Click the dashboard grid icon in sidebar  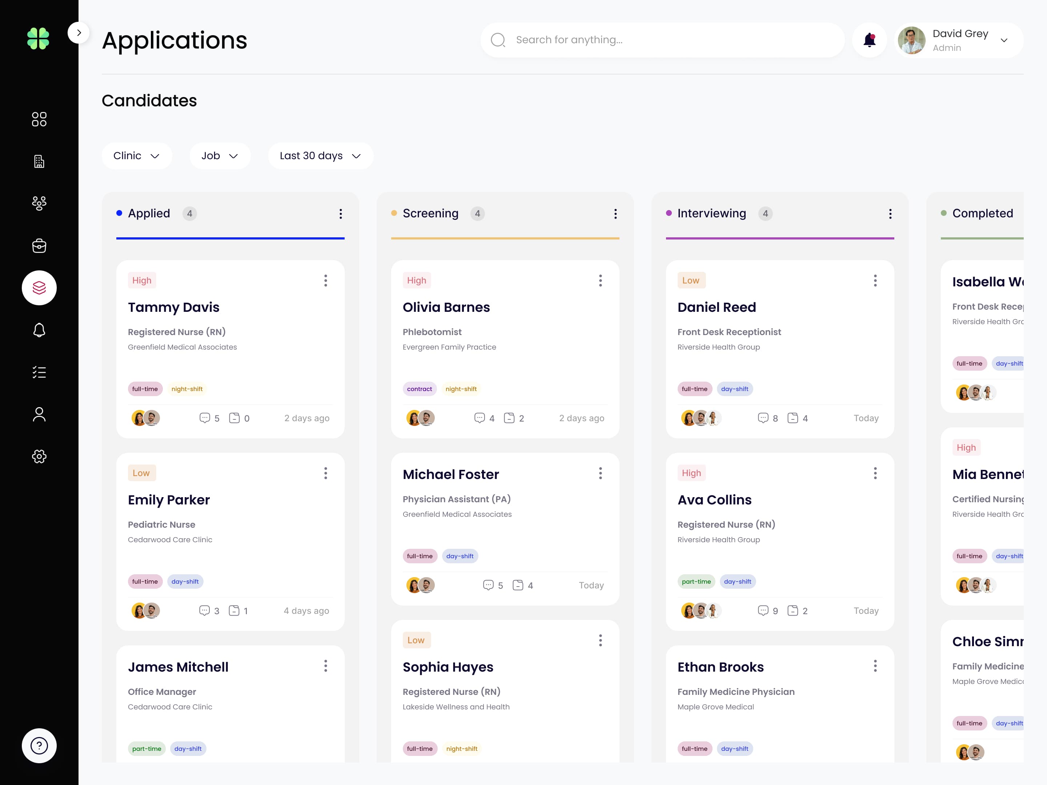coord(39,118)
